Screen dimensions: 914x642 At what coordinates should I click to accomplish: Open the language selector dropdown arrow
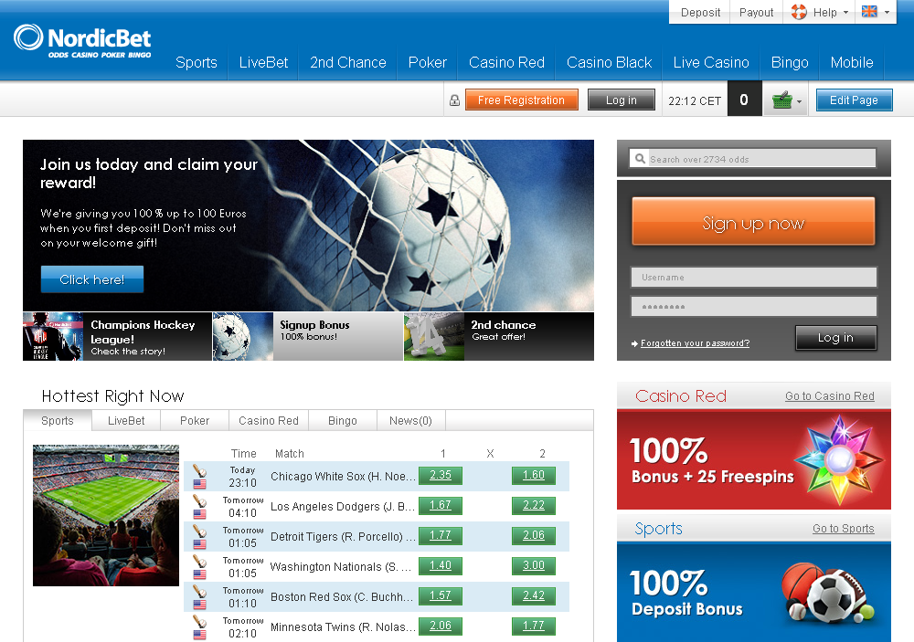(887, 12)
